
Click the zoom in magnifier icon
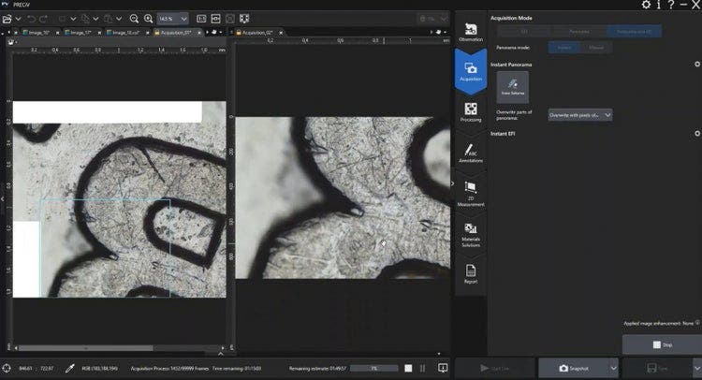pyautogui.click(x=149, y=18)
